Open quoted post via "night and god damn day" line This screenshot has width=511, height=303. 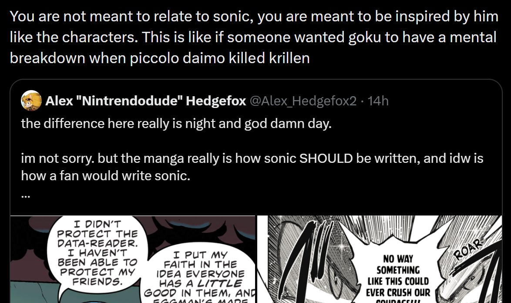click(176, 124)
